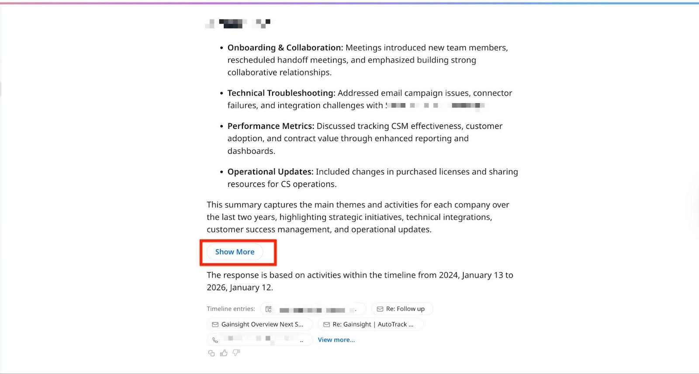The height and width of the screenshot is (374, 699).
Task: Click the gradient bar at the top of the window
Action: [349, 1]
